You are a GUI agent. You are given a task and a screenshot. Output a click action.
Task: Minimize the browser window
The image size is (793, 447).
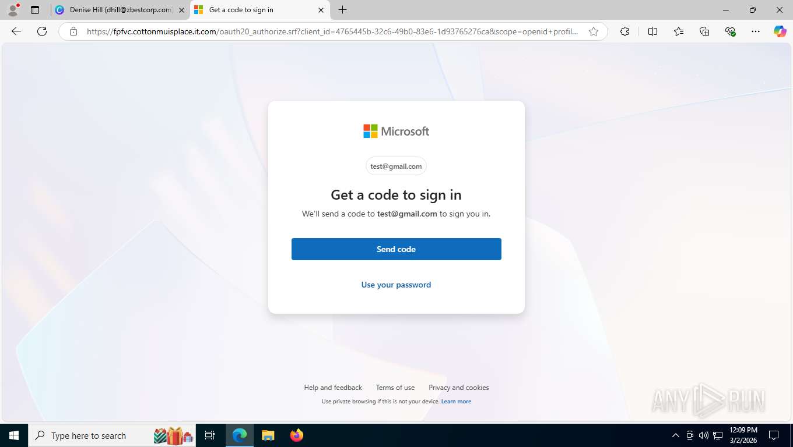tap(726, 10)
